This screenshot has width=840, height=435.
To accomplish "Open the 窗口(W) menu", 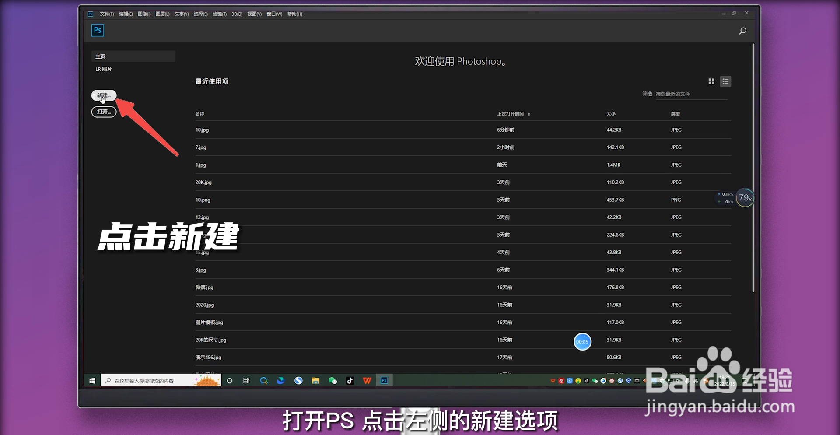I will [x=274, y=14].
